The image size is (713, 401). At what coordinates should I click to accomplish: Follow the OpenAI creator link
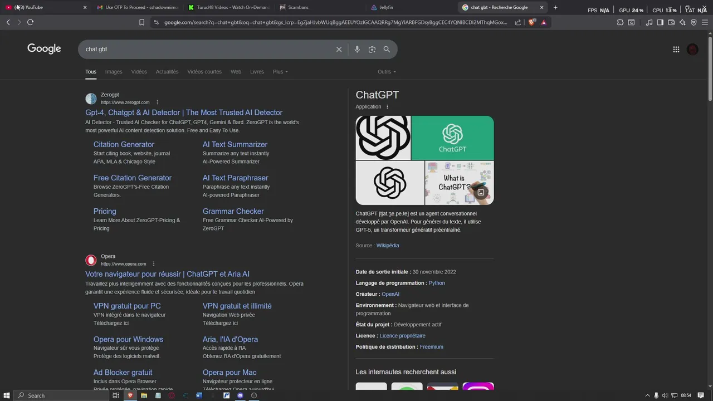coord(390,294)
